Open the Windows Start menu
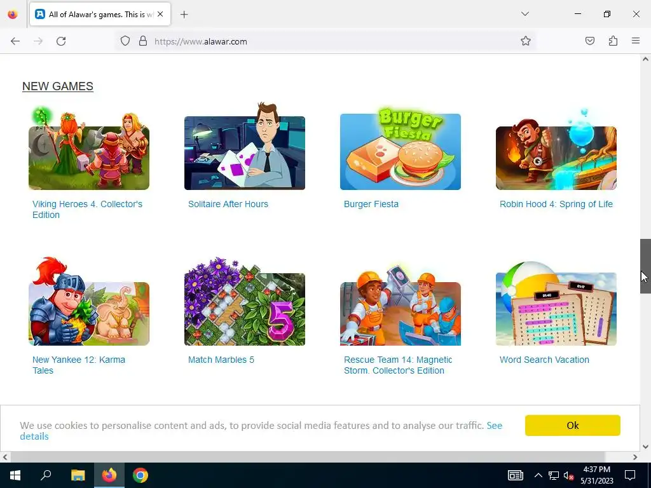Screen dimensions: 651x488 coord(15,475)
